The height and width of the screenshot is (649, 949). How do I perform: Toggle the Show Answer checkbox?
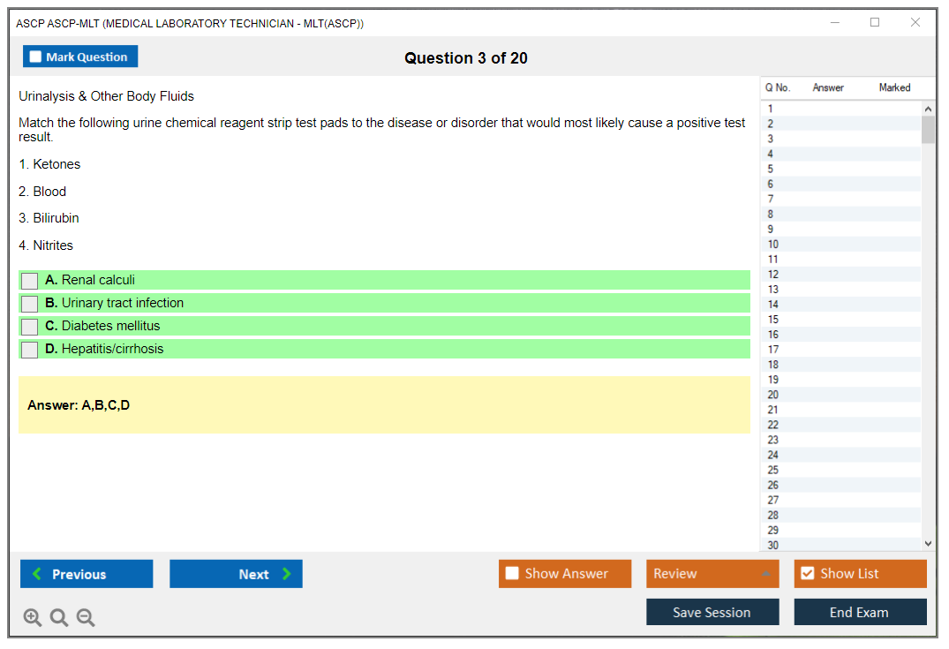(513, 574)
